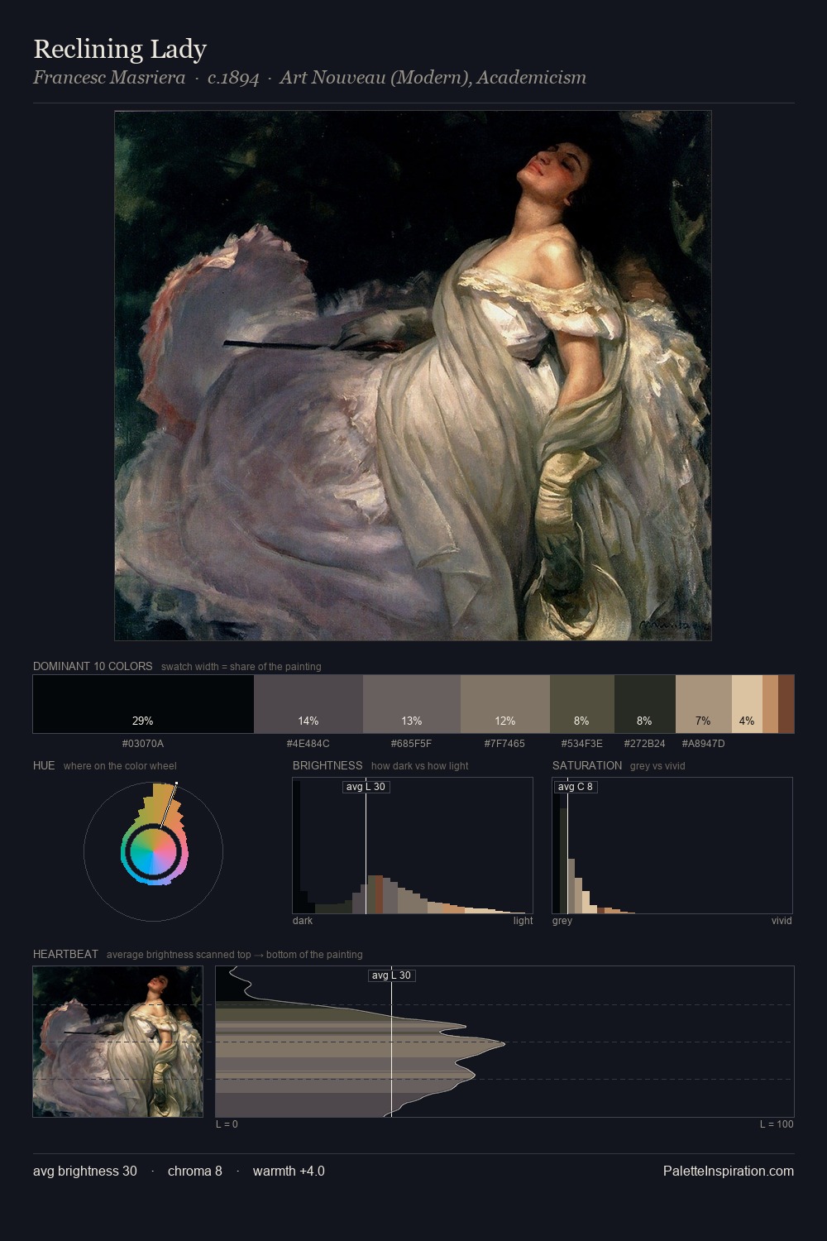
Task: Click the footer text avg brightness 30
Action: pyautogui.click(x=85, y=1172)
